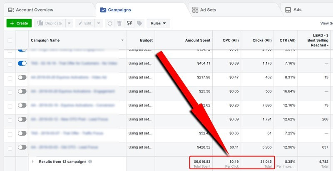Open the Rules dropdown
This screenshot has height=171, width=333.
tap(159, 24)
